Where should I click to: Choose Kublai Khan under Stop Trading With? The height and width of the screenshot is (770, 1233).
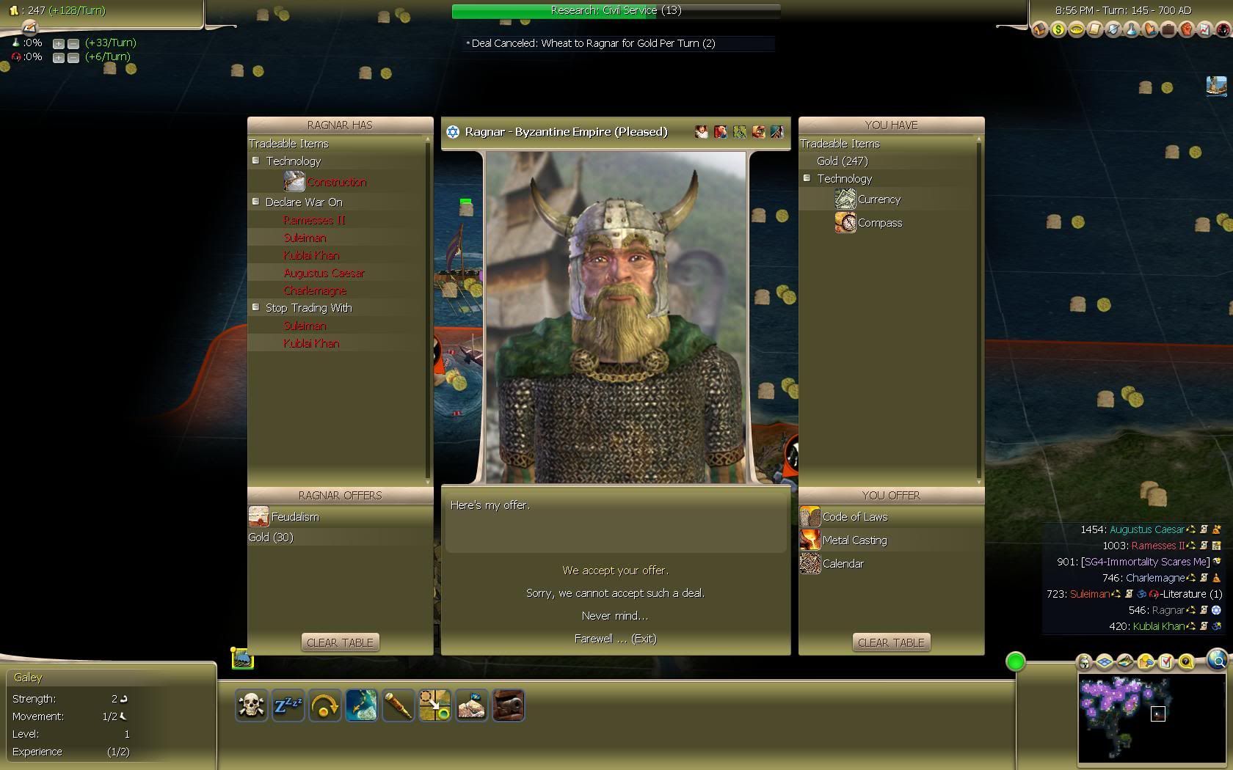311,343
